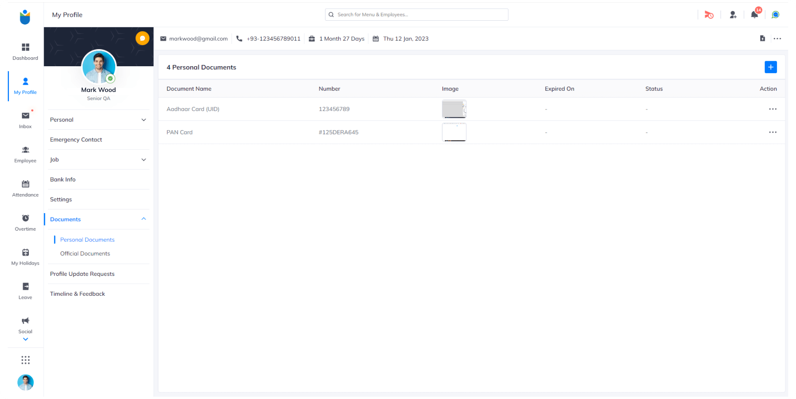The image size is (796, 399).
Task: Open notifications bell with 14 badge
Action: [755, 14]
